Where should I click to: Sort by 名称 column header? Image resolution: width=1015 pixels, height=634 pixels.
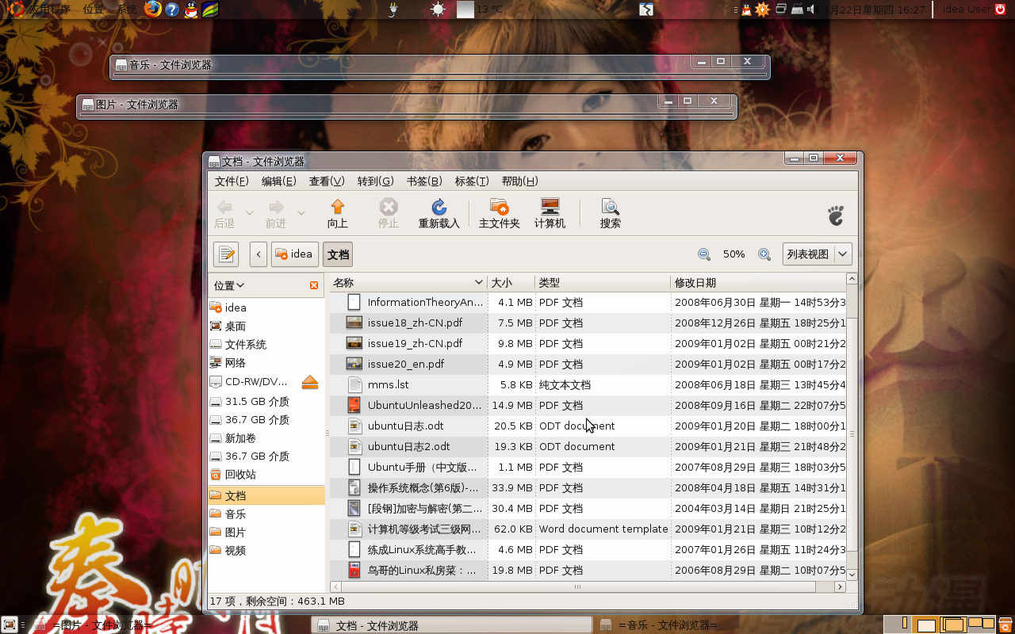(x=408, y=283)
